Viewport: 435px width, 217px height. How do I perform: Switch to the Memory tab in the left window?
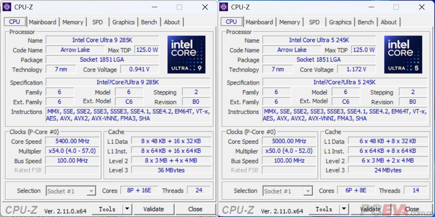click(73, 22)
